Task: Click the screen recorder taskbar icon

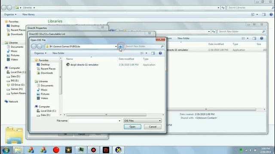Action: [x=93, y=150]
